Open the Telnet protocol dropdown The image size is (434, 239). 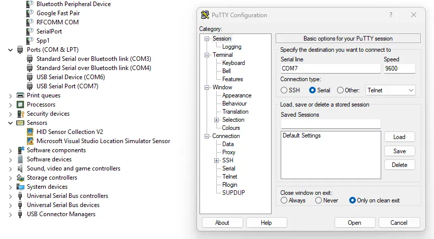390,90
